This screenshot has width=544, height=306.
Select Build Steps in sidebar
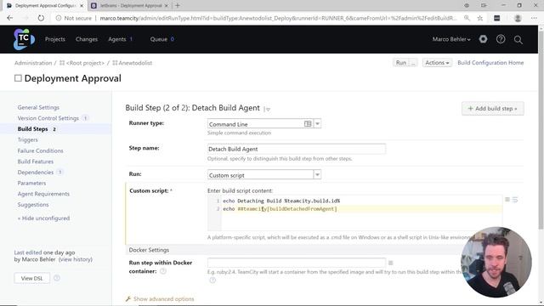point(32,129)
